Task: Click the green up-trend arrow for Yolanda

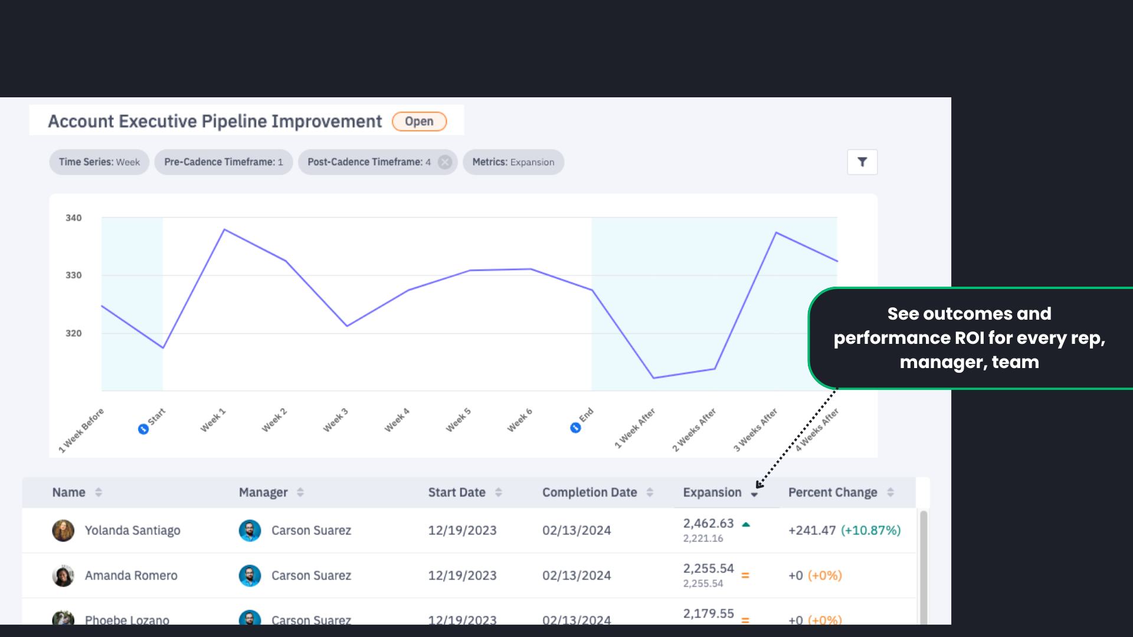Action: (x=746, y=524)
